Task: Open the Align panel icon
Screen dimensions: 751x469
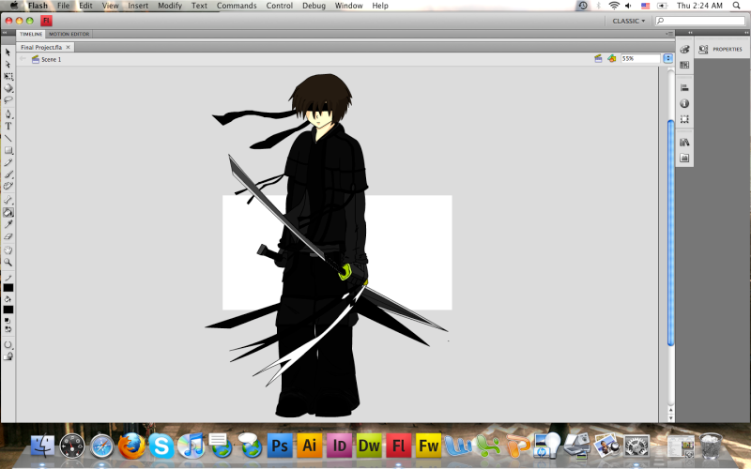Action: pyautogui.click(x=684, y=87)
